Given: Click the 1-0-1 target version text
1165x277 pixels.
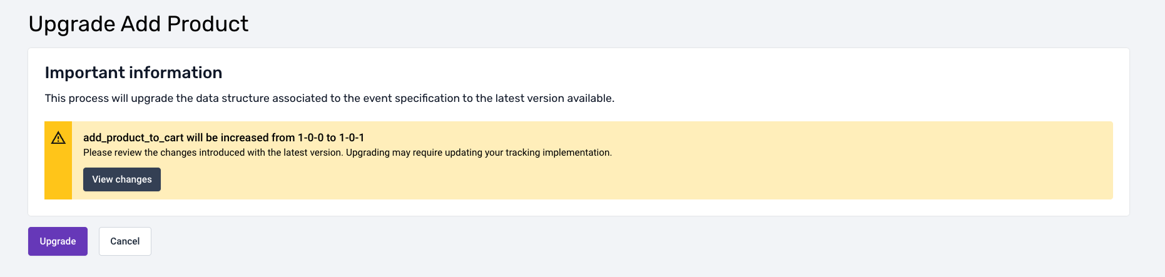Looking at the screenshot, I should [x=352, y=138].
